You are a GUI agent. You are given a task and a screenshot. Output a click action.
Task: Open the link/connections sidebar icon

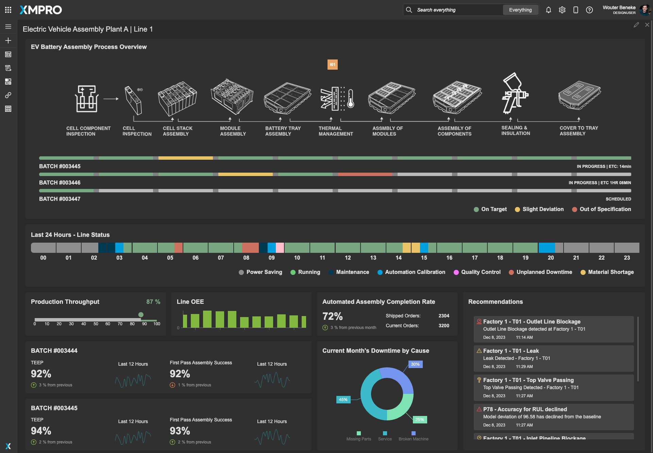click(8, 95)
